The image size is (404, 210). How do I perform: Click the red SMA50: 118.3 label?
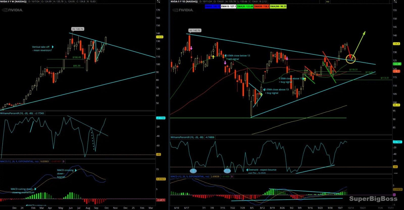[x=262, y=6]
